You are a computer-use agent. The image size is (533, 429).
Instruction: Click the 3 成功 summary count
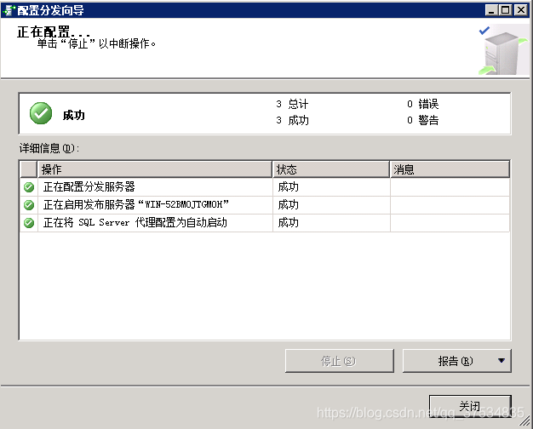[292, 120]
